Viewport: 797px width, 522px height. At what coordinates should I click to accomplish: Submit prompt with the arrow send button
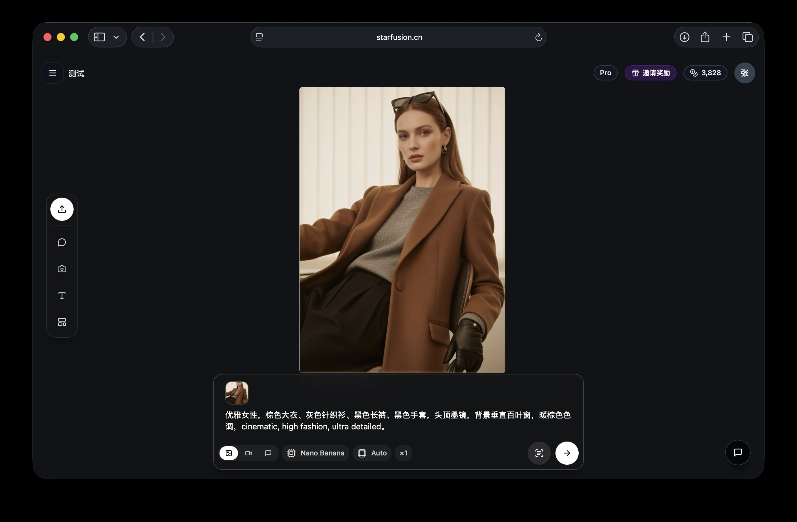coord(567,453)
